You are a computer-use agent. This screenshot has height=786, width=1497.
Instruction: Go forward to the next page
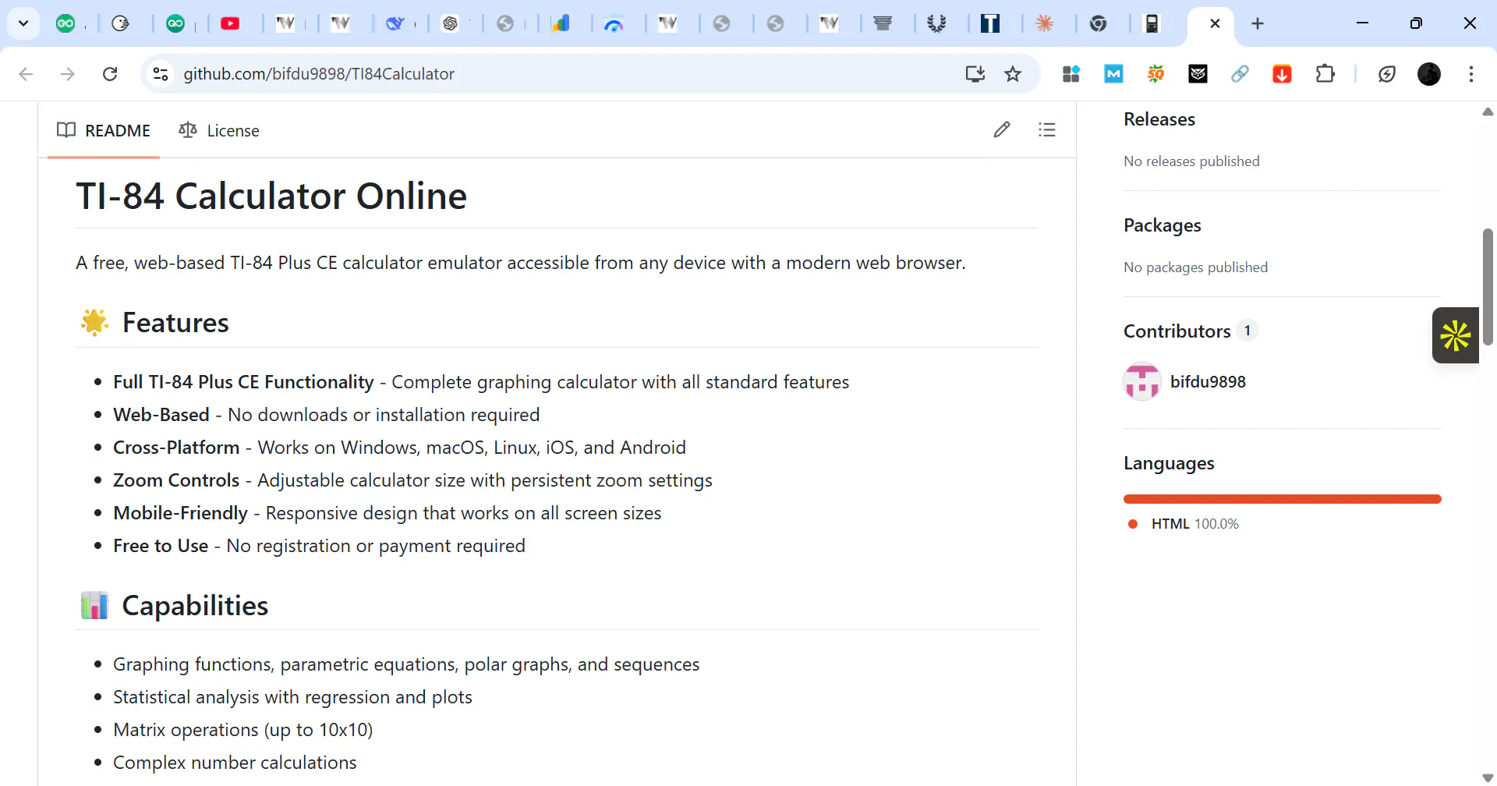click(x=68, y=74)
